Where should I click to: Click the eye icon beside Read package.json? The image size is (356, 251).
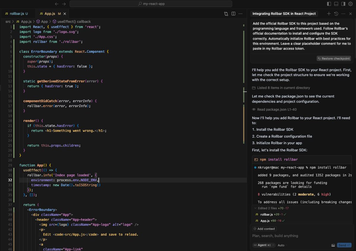pos(254,110)
